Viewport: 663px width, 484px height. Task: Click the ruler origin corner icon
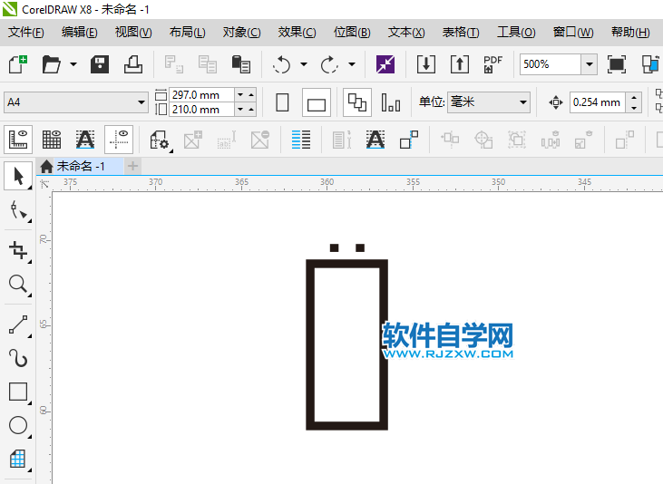pyautogui.click(x=44, y=184)
